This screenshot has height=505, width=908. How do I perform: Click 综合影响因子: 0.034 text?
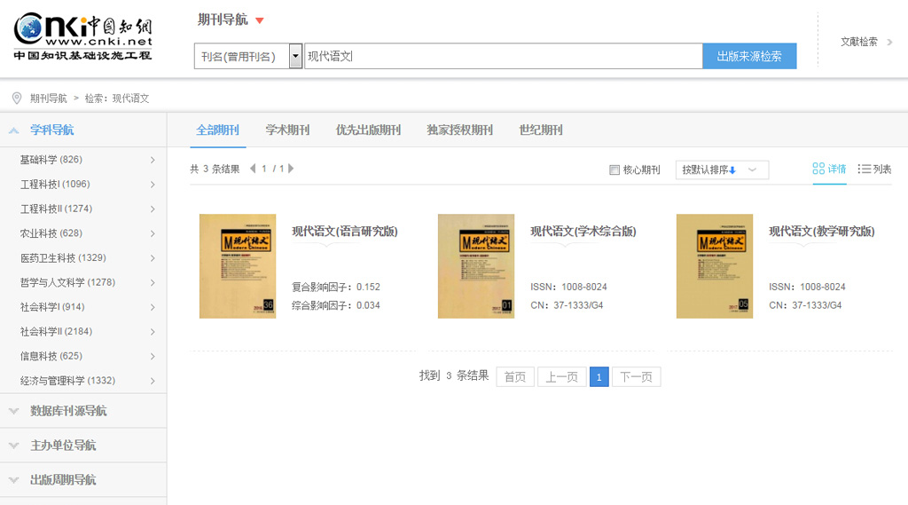tap(336, 305)
